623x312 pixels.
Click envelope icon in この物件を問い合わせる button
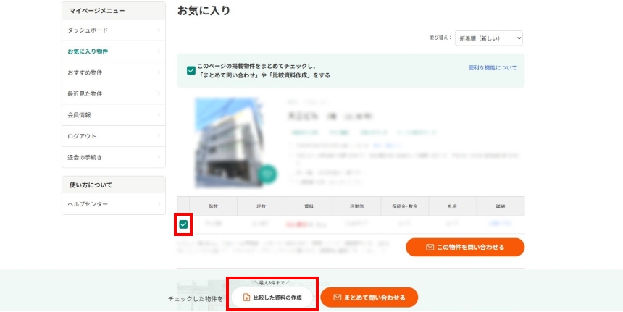430,248
